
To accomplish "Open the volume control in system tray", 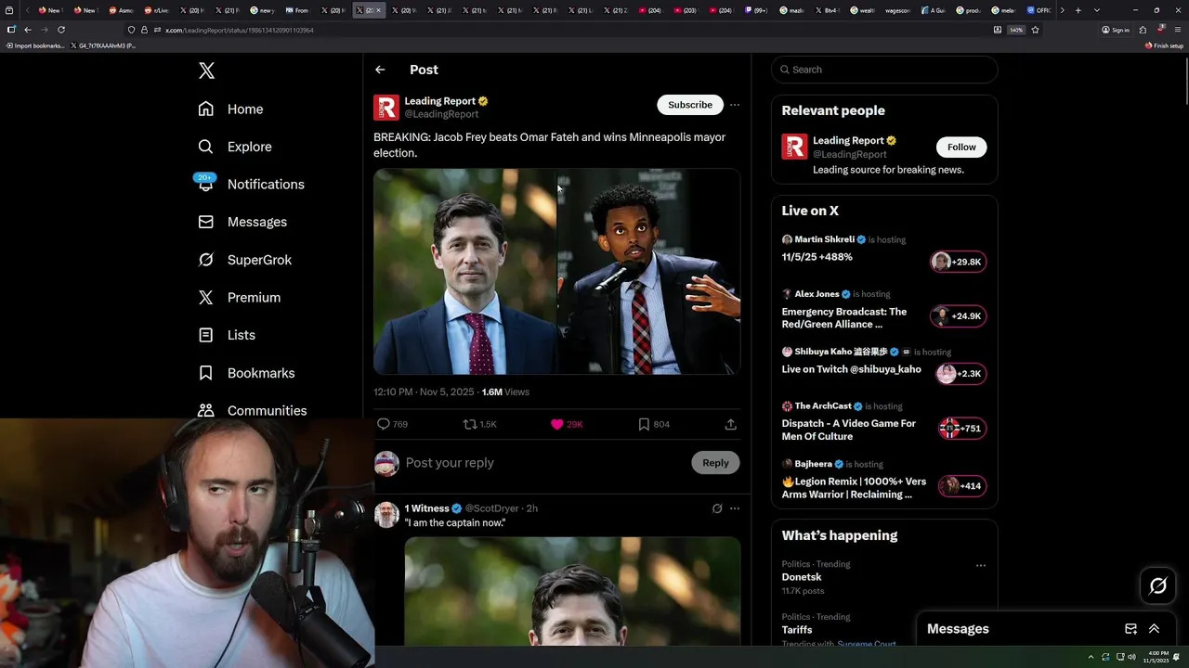I will point(1131,657).
